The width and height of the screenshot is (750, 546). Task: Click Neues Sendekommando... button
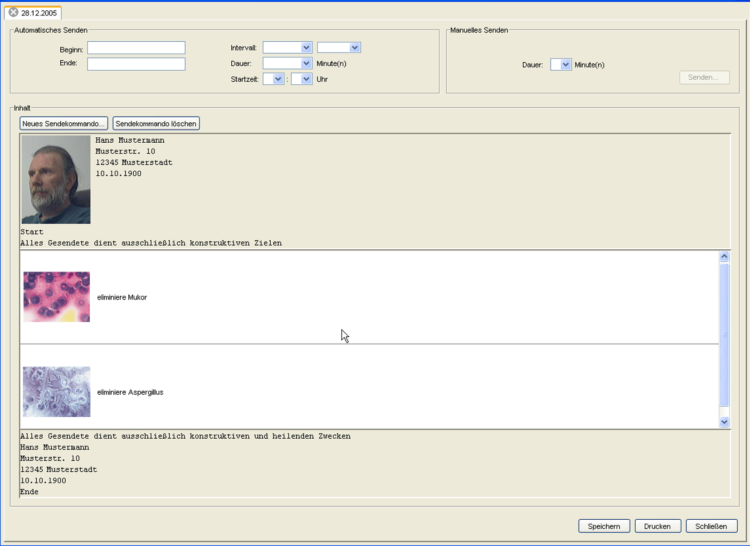pyautogui.click(x=64, y=124)
